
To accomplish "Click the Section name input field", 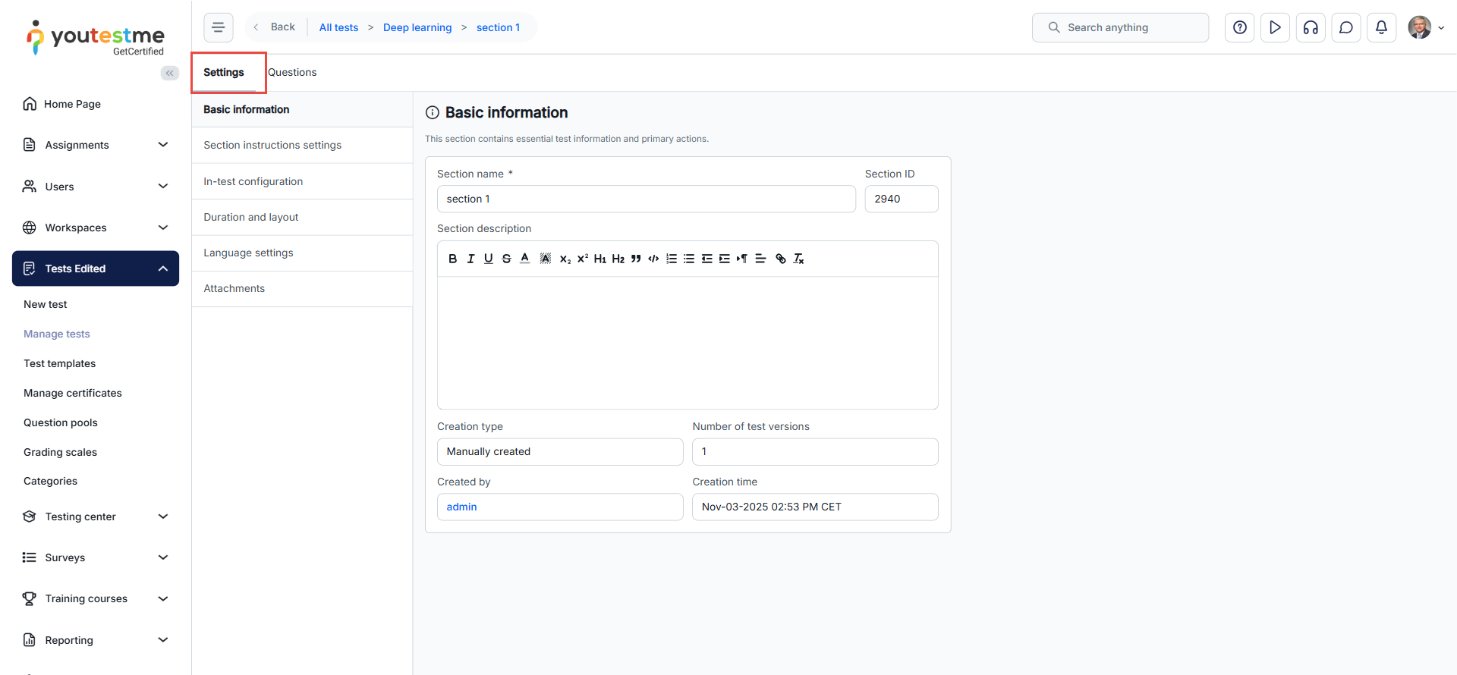I will pyautogui.click(x=646, y=199).
